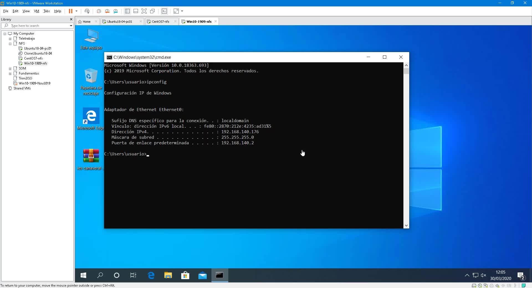Collapse the My Computer tree node
Screen dimensions: 532x288
pyautogui.click(x=5, y=34)
